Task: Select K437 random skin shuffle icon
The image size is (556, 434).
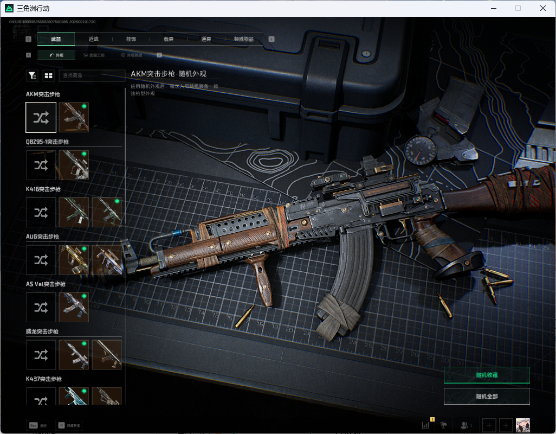Action: (41, 396)
